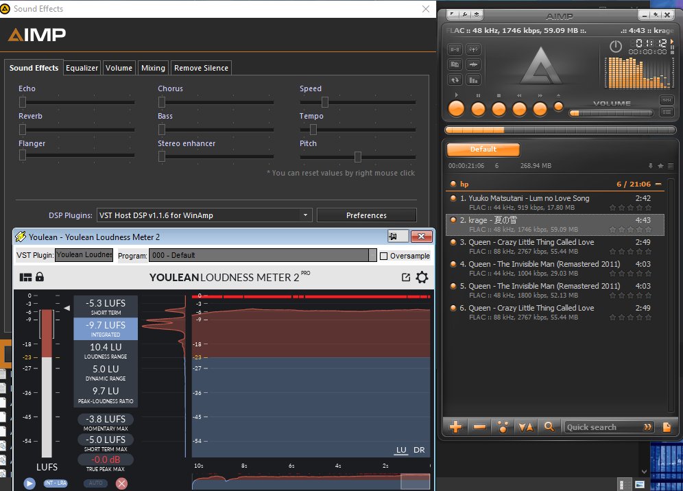683x491 pixels.
Task: Click the AIMP utilities icon beside wrench
Action: point(477,14)
